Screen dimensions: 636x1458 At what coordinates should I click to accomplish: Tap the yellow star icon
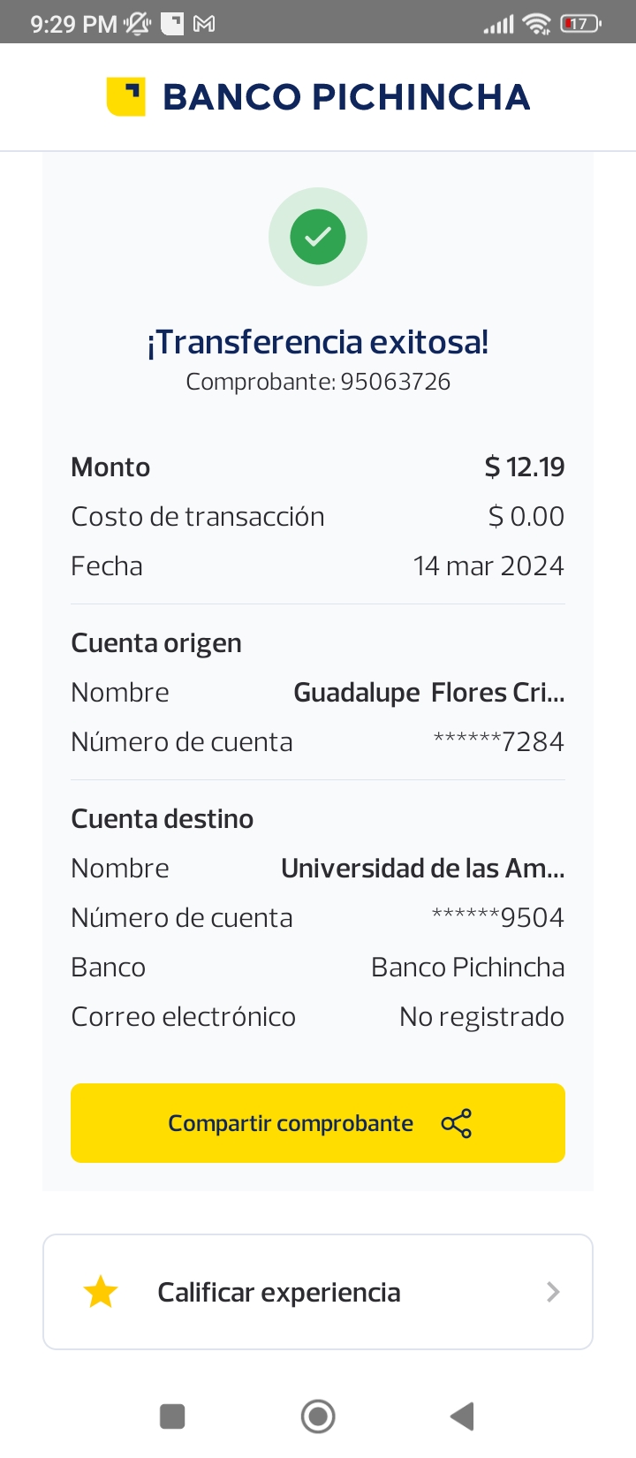click(101, 1292)
